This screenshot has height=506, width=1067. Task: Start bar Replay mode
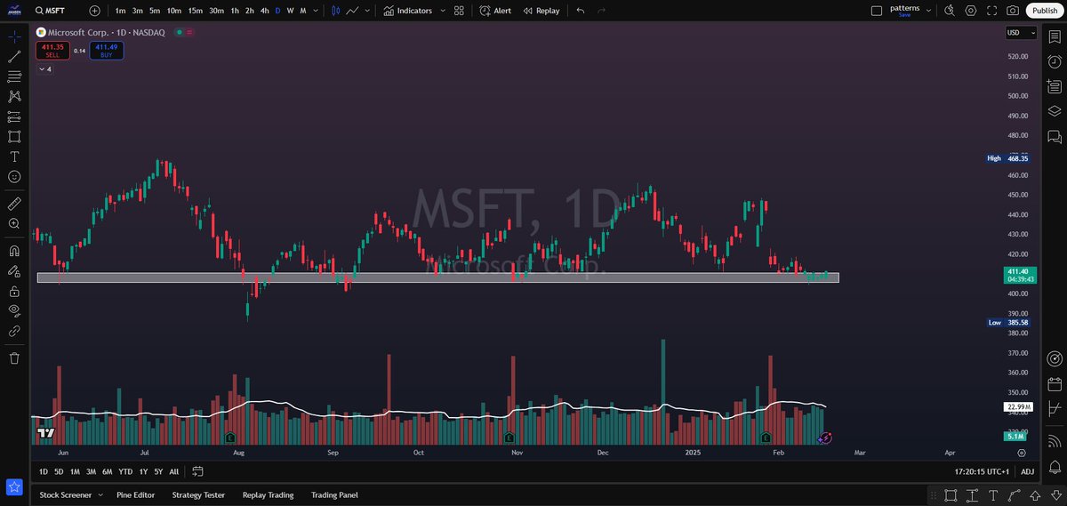pos(542,11)
